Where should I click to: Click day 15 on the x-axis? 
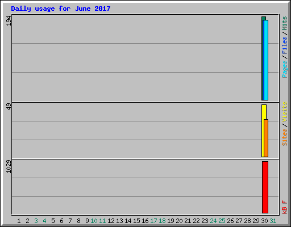point(136,221)
